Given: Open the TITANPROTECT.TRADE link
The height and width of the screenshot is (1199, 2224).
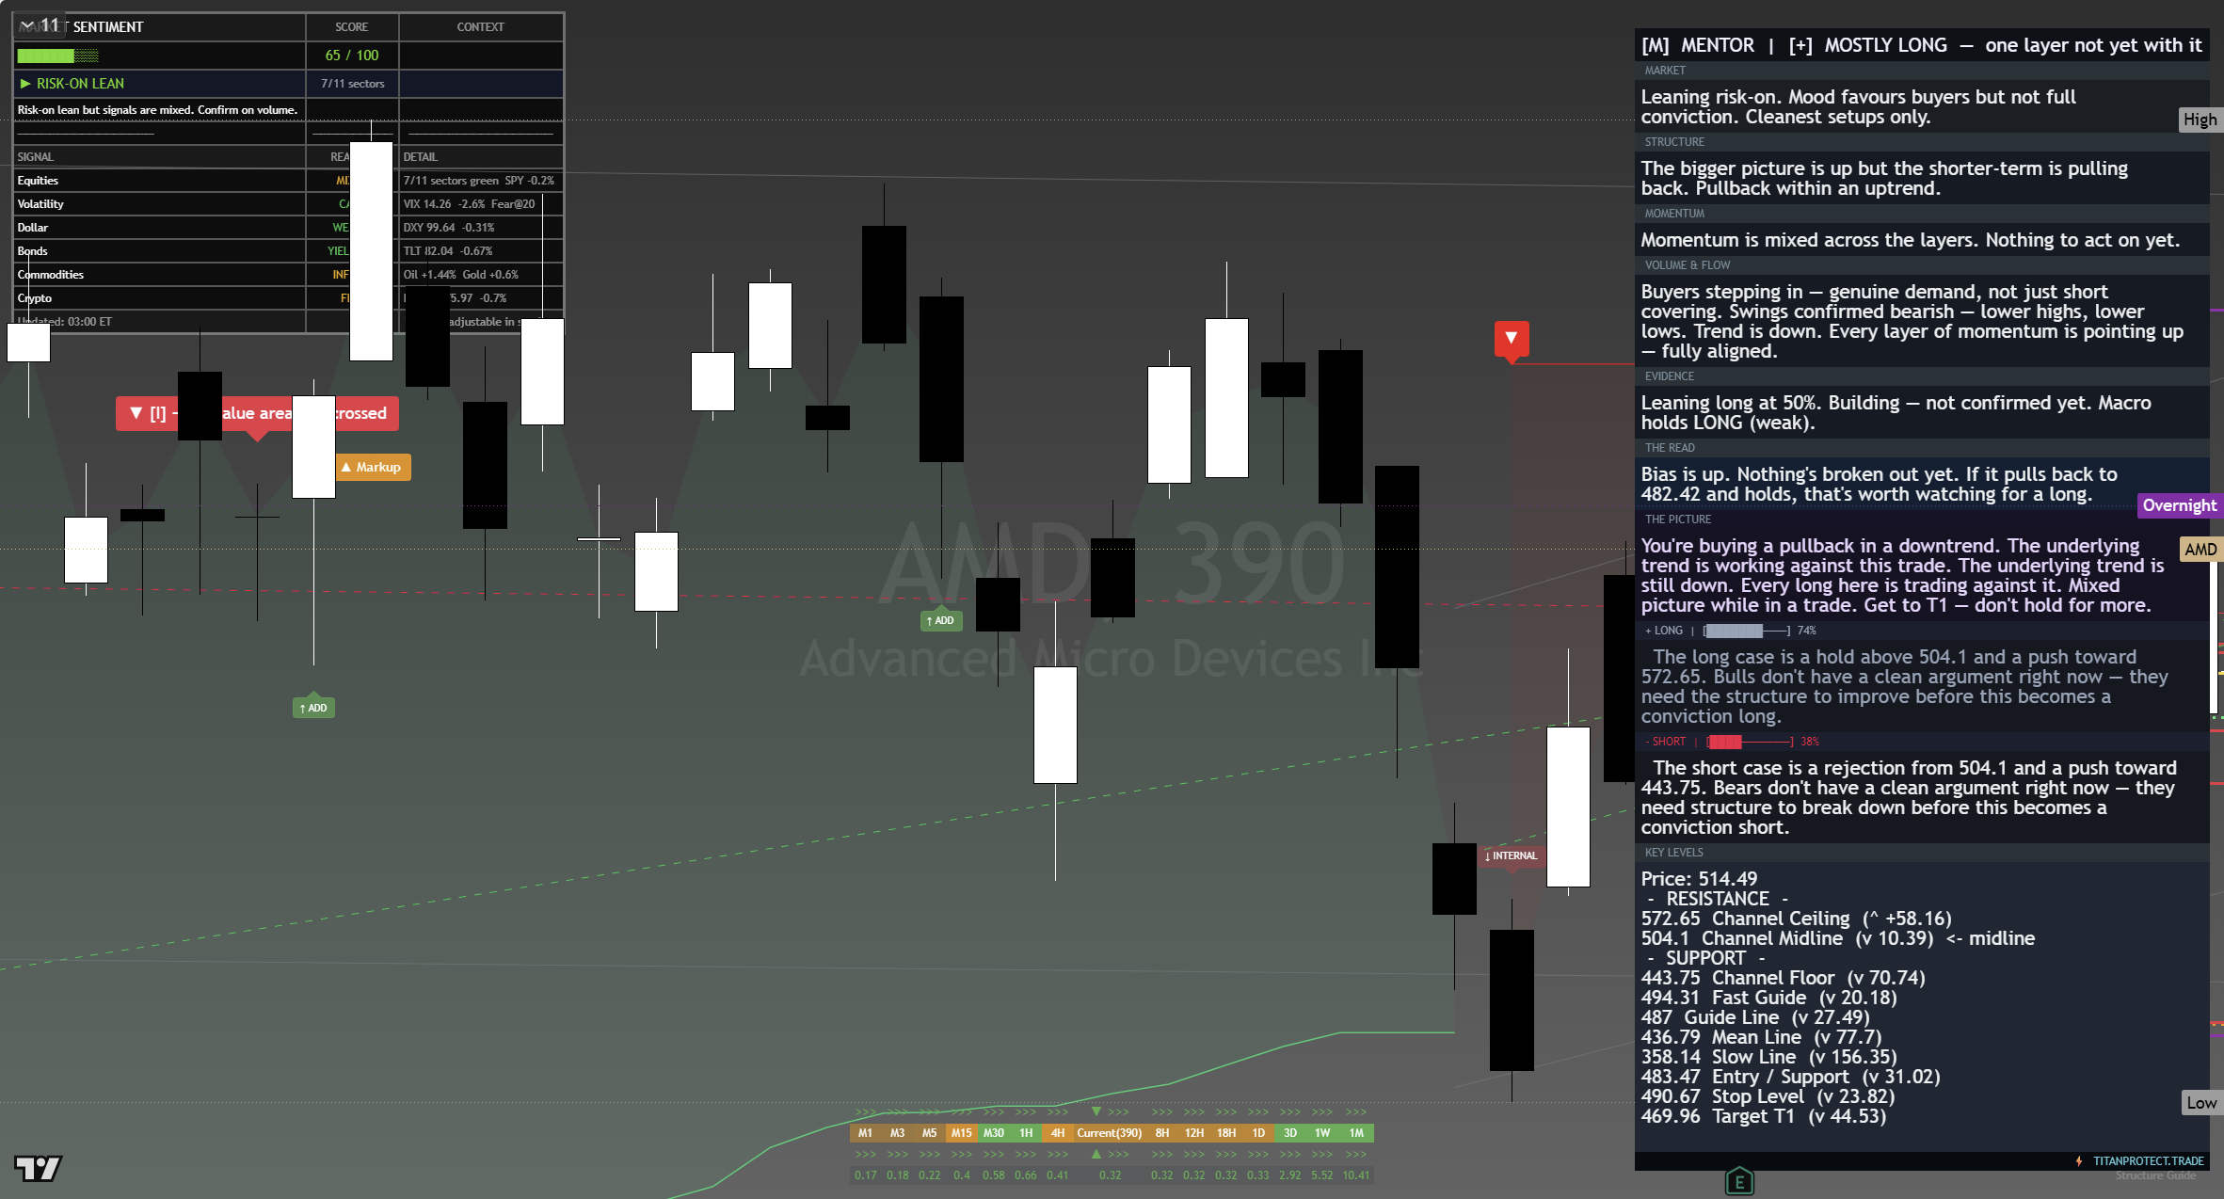Looking at the screenshot, I should 2148,1161.
